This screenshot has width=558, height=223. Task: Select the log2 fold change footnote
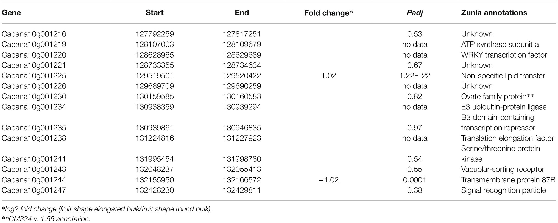point(107,209)
